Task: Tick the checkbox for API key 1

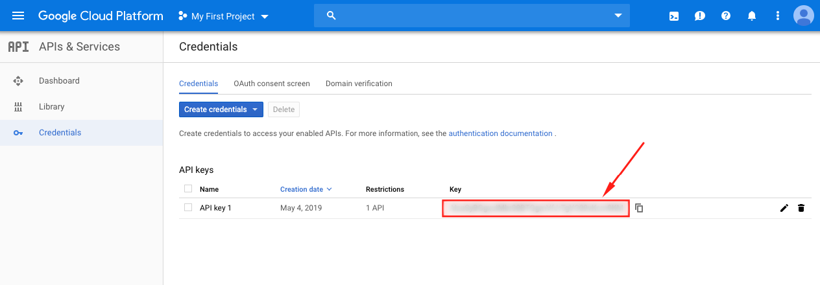Action: pyautogui.click(x=188, y=207)
